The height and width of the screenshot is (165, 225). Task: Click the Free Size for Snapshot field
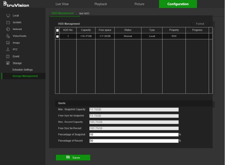pyautogui.click(x=134, y=116)
